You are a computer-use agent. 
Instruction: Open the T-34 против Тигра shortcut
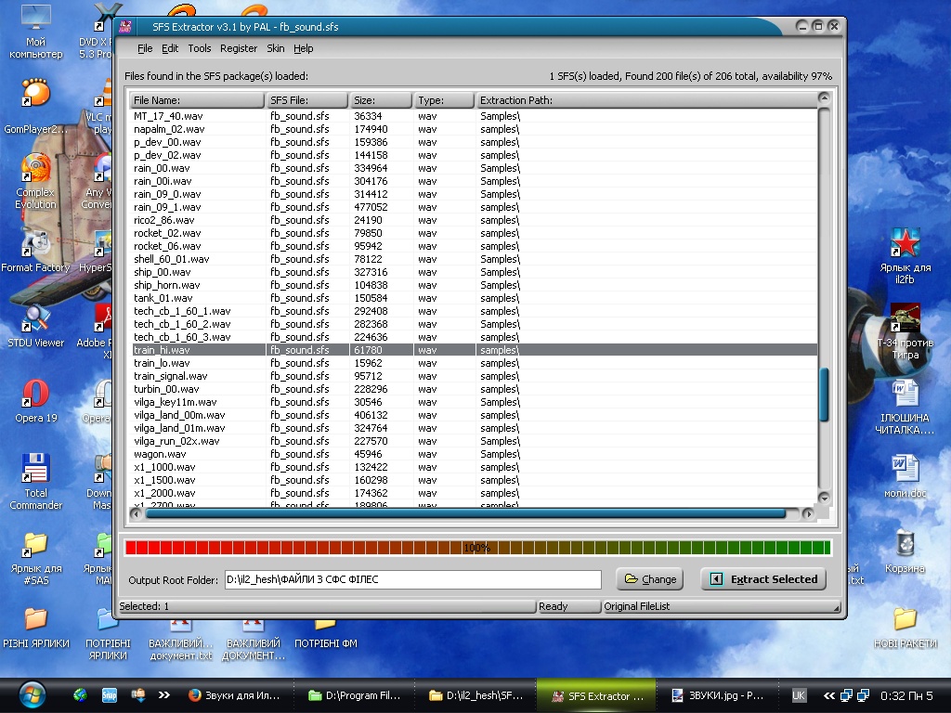(x=905, y=319)
